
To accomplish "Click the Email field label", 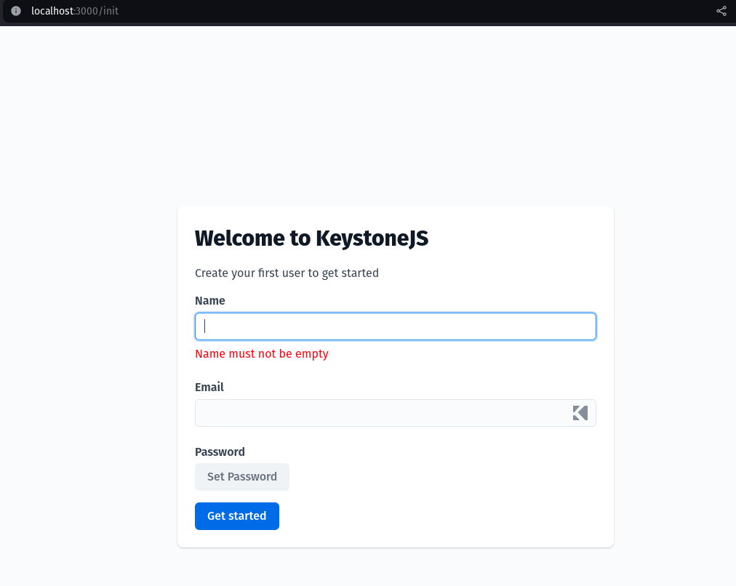I will click(x=209, y=387).
